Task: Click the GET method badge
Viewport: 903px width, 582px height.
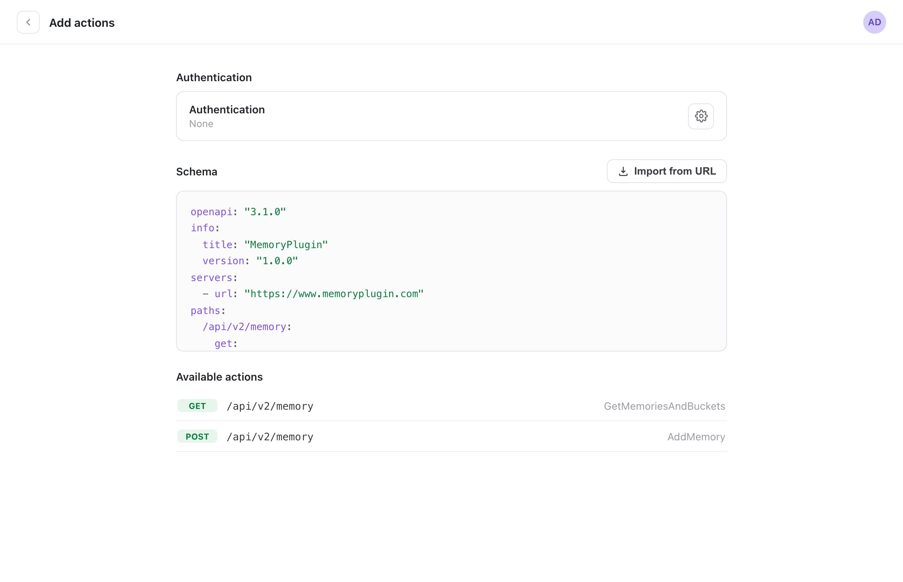Action: click(197, 406)
